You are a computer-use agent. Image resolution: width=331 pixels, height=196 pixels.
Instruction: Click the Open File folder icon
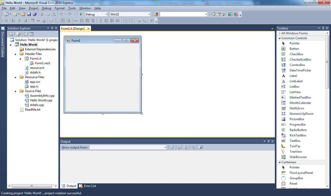tap(23, 14)
